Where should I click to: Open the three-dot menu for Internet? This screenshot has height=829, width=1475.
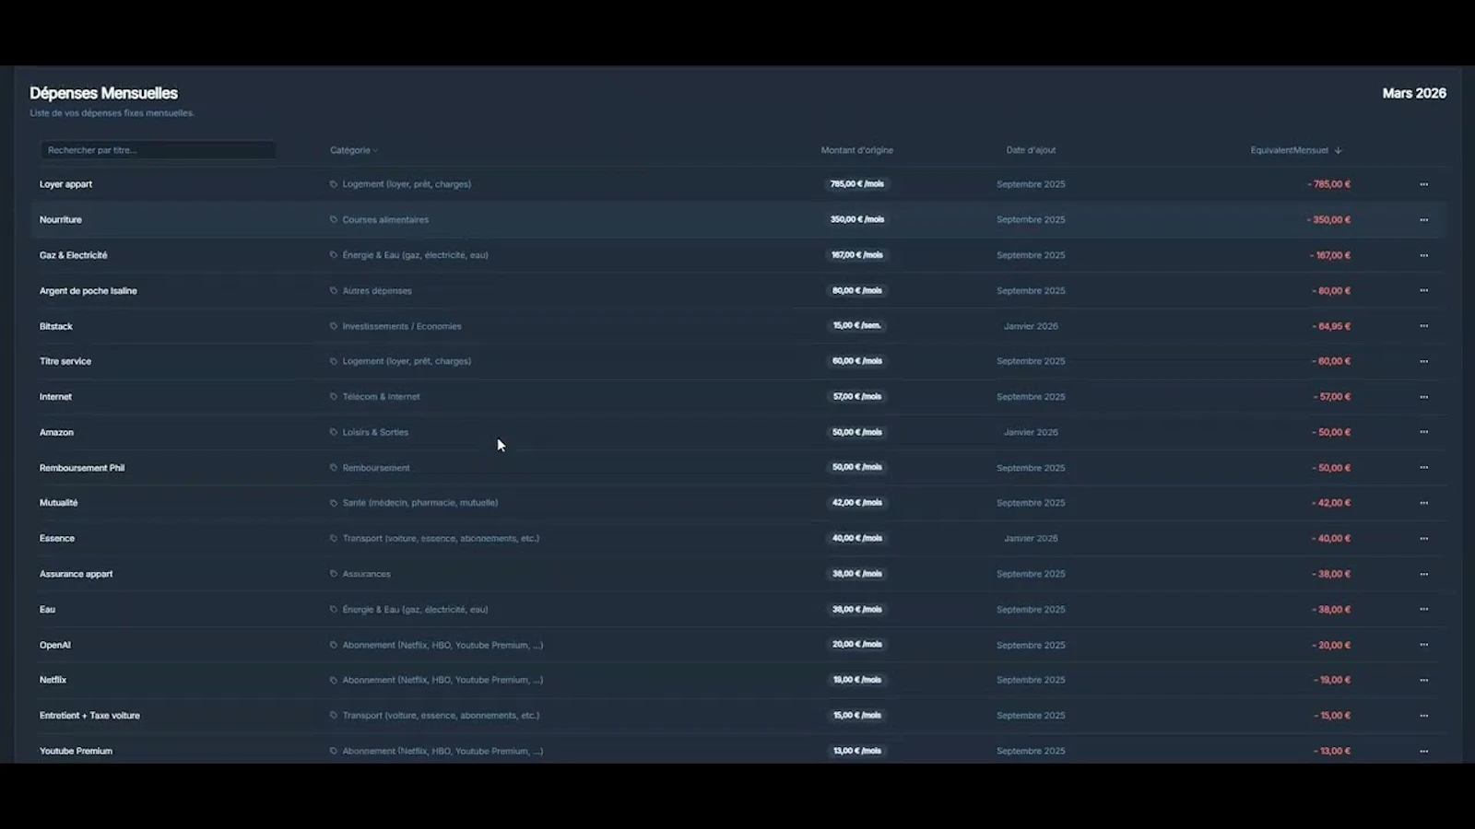point(1423,397)
